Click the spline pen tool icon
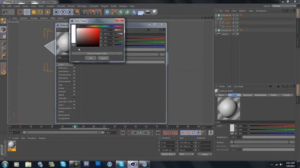The height and width of the screenshot is (168, 300). pyautogui.click(x=114, y=12)
